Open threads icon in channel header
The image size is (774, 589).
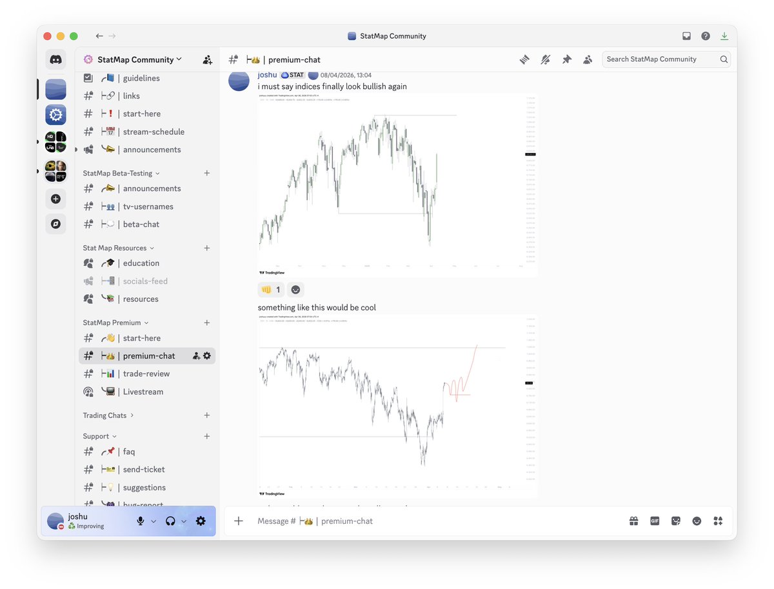tap(524, 59)
